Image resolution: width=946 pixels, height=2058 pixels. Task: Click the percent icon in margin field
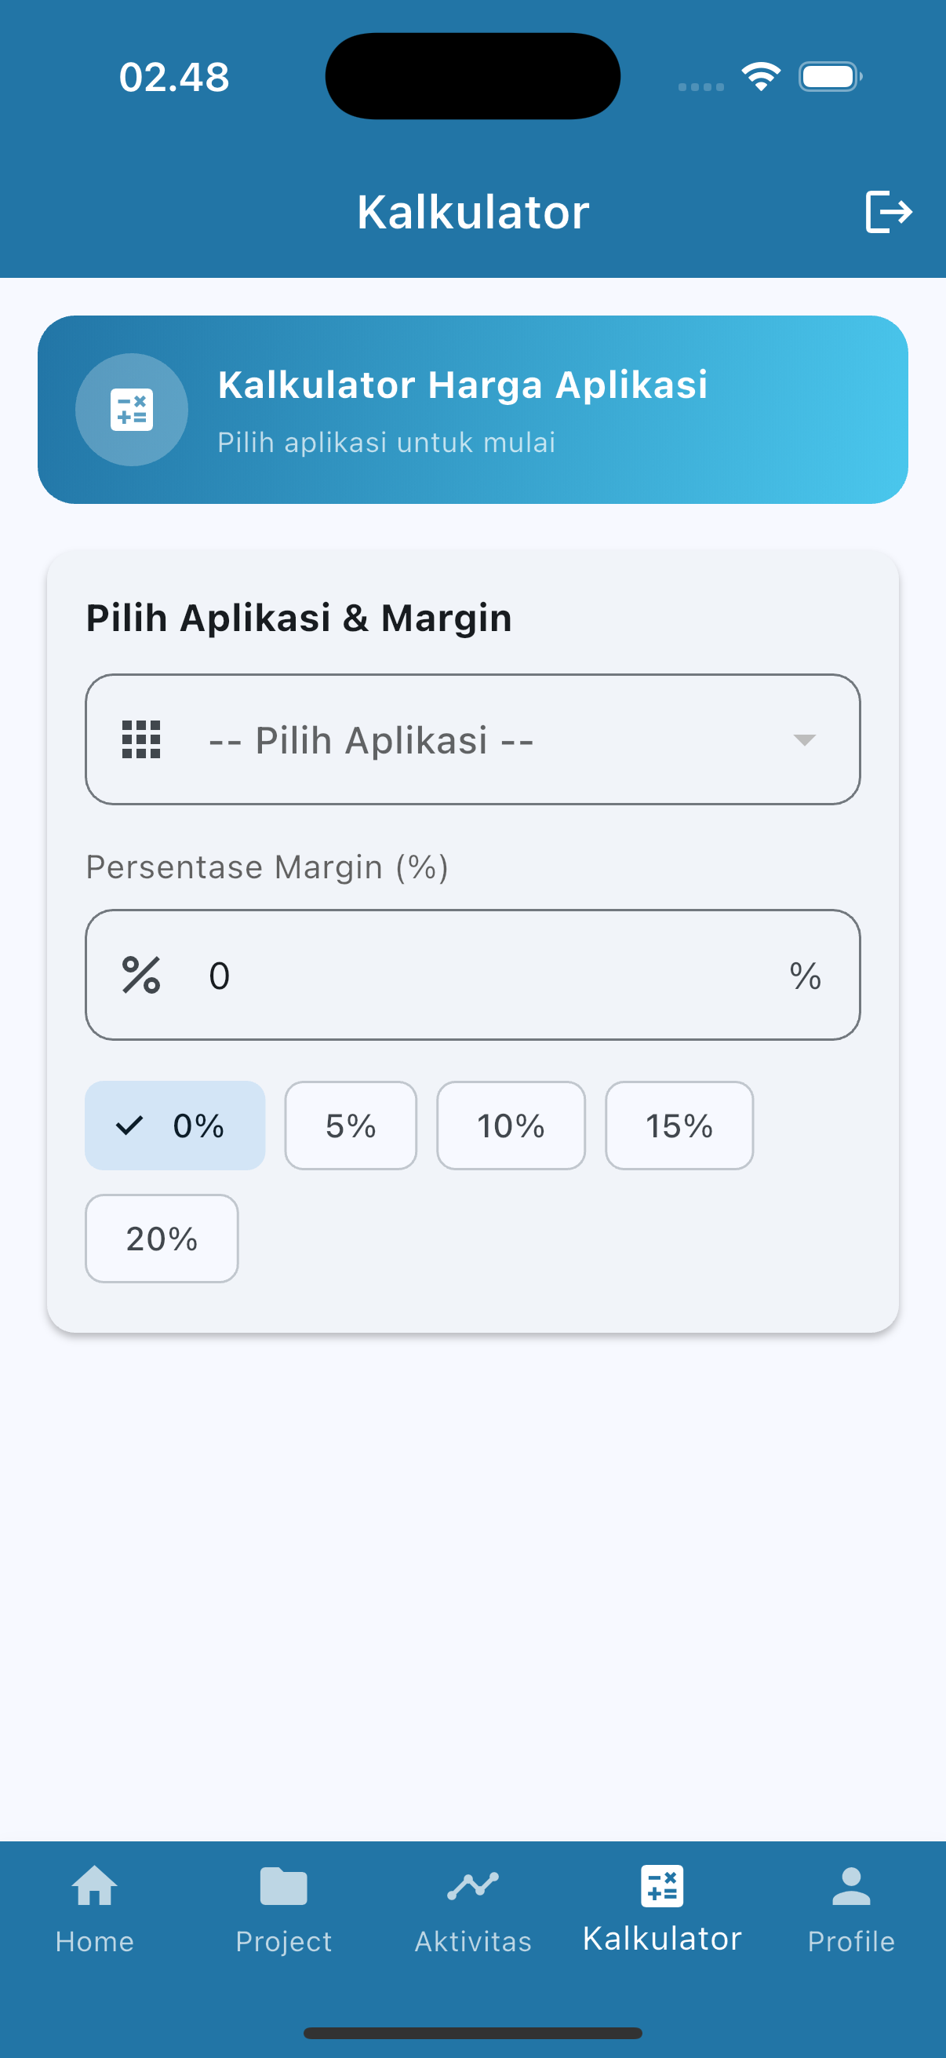[141, 975]
